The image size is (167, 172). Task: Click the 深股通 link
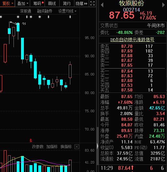25,11
